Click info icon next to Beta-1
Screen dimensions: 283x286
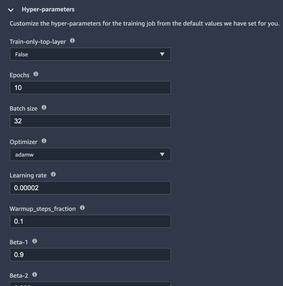pyautogui.click(x=34, y=241)
